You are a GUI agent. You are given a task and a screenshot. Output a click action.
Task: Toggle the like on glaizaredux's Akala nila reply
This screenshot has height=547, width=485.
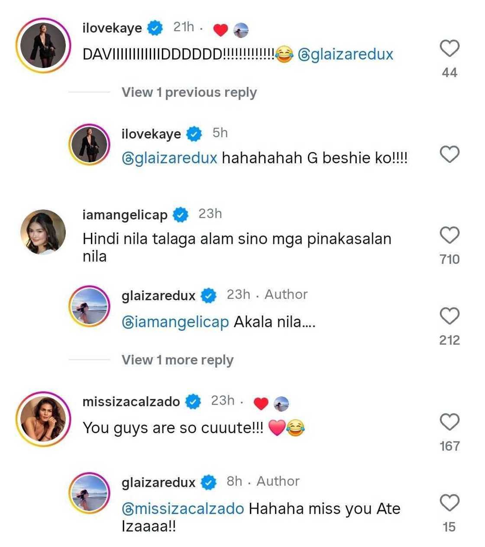point(450,316)
